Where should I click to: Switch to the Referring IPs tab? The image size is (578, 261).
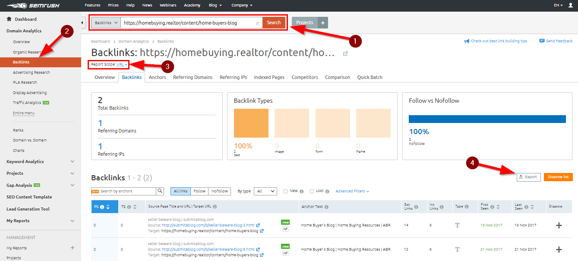(x=233, y=77)
